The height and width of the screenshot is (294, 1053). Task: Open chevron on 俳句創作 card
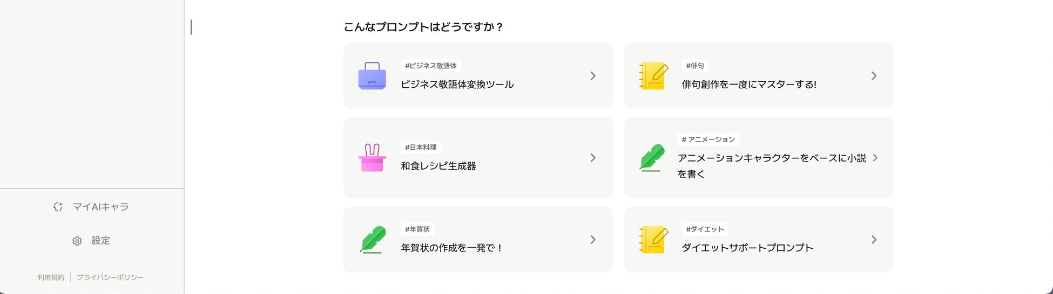pos(874,76)
